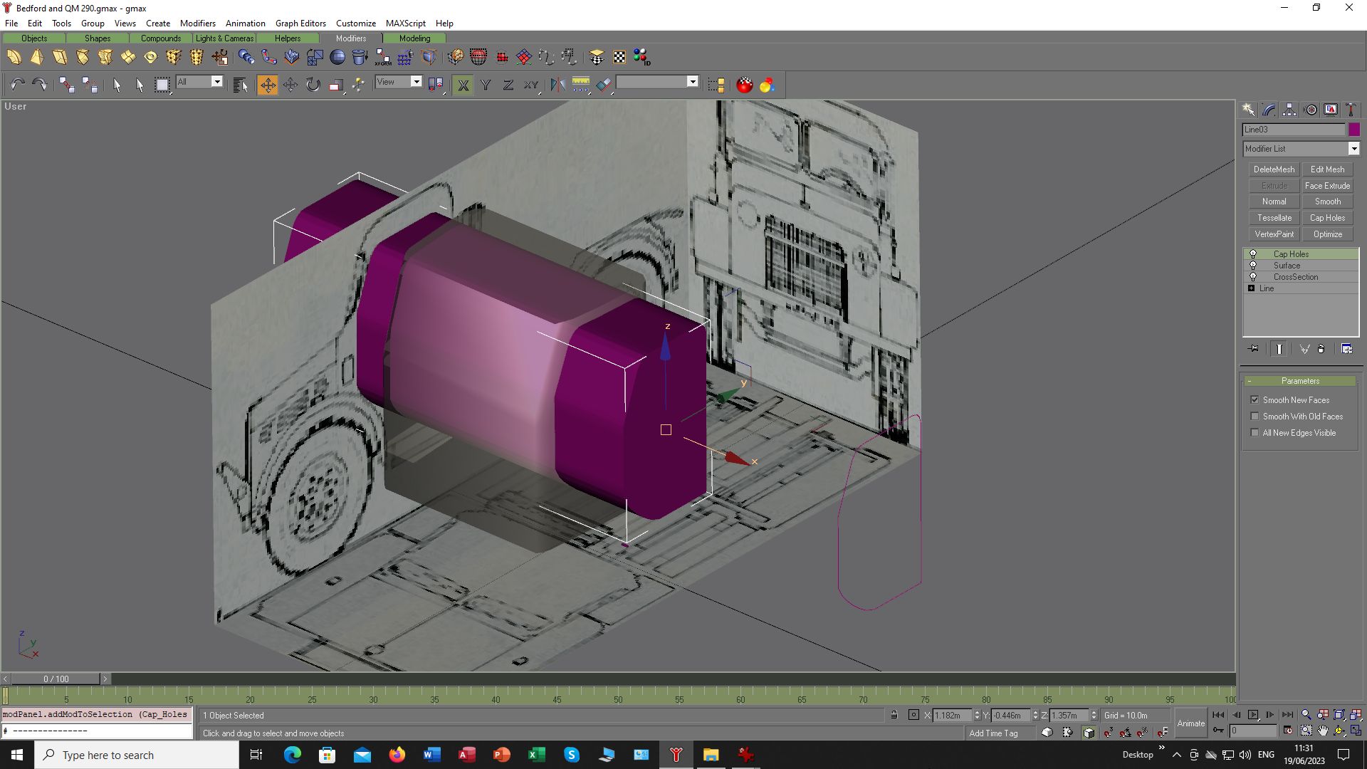Click the Undo arrow icon
This screenshot has height=769, width=1367.
pyautogui.click(x=17, y=85)
